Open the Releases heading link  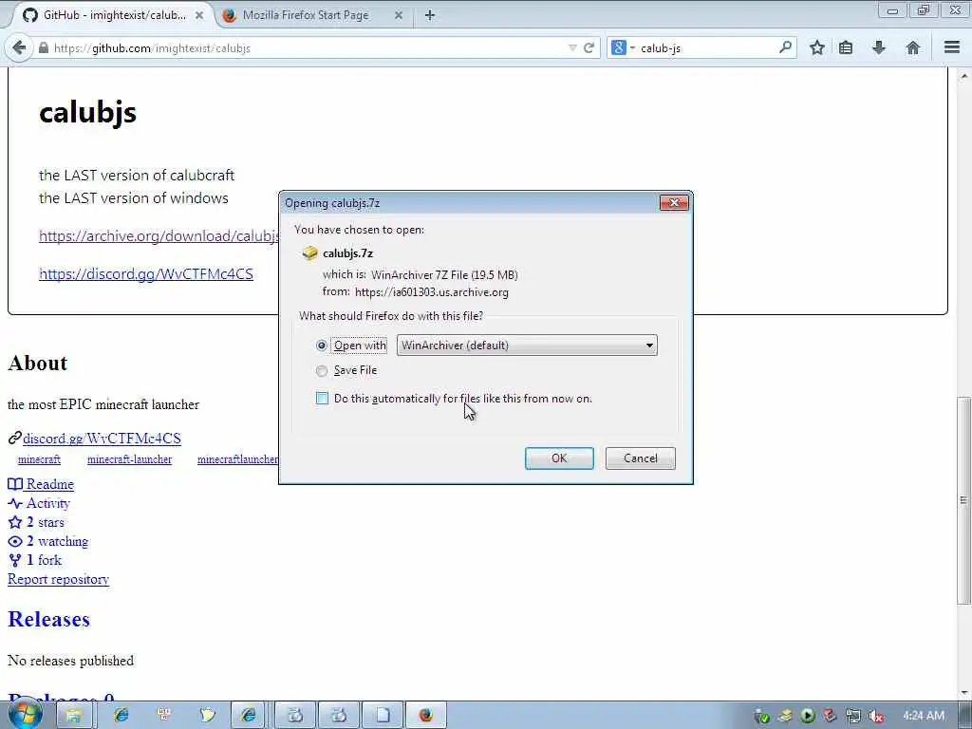click(48, 619)
